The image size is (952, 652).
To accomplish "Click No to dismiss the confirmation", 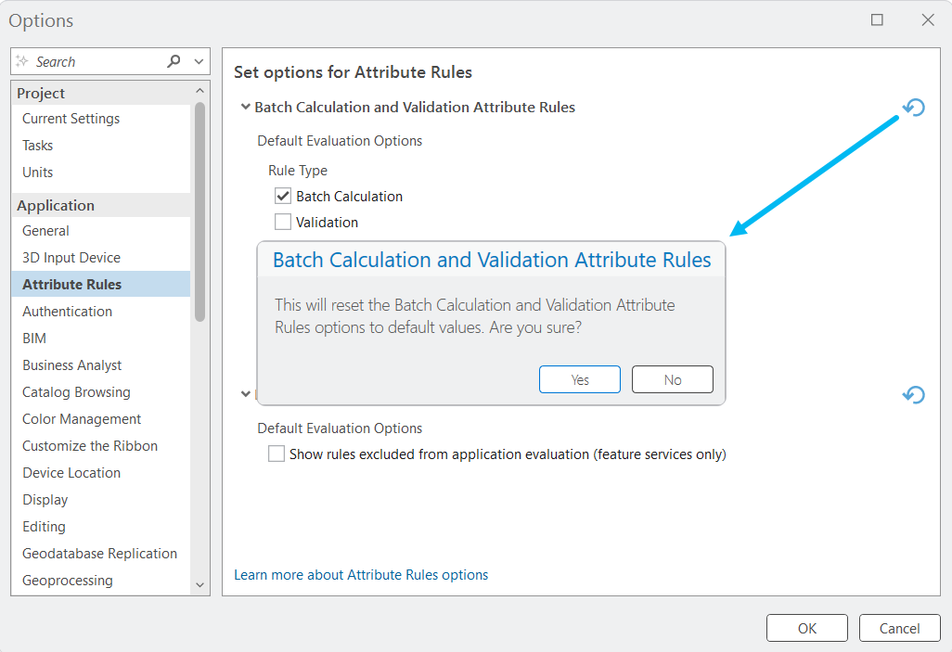I will coord(672,378).
